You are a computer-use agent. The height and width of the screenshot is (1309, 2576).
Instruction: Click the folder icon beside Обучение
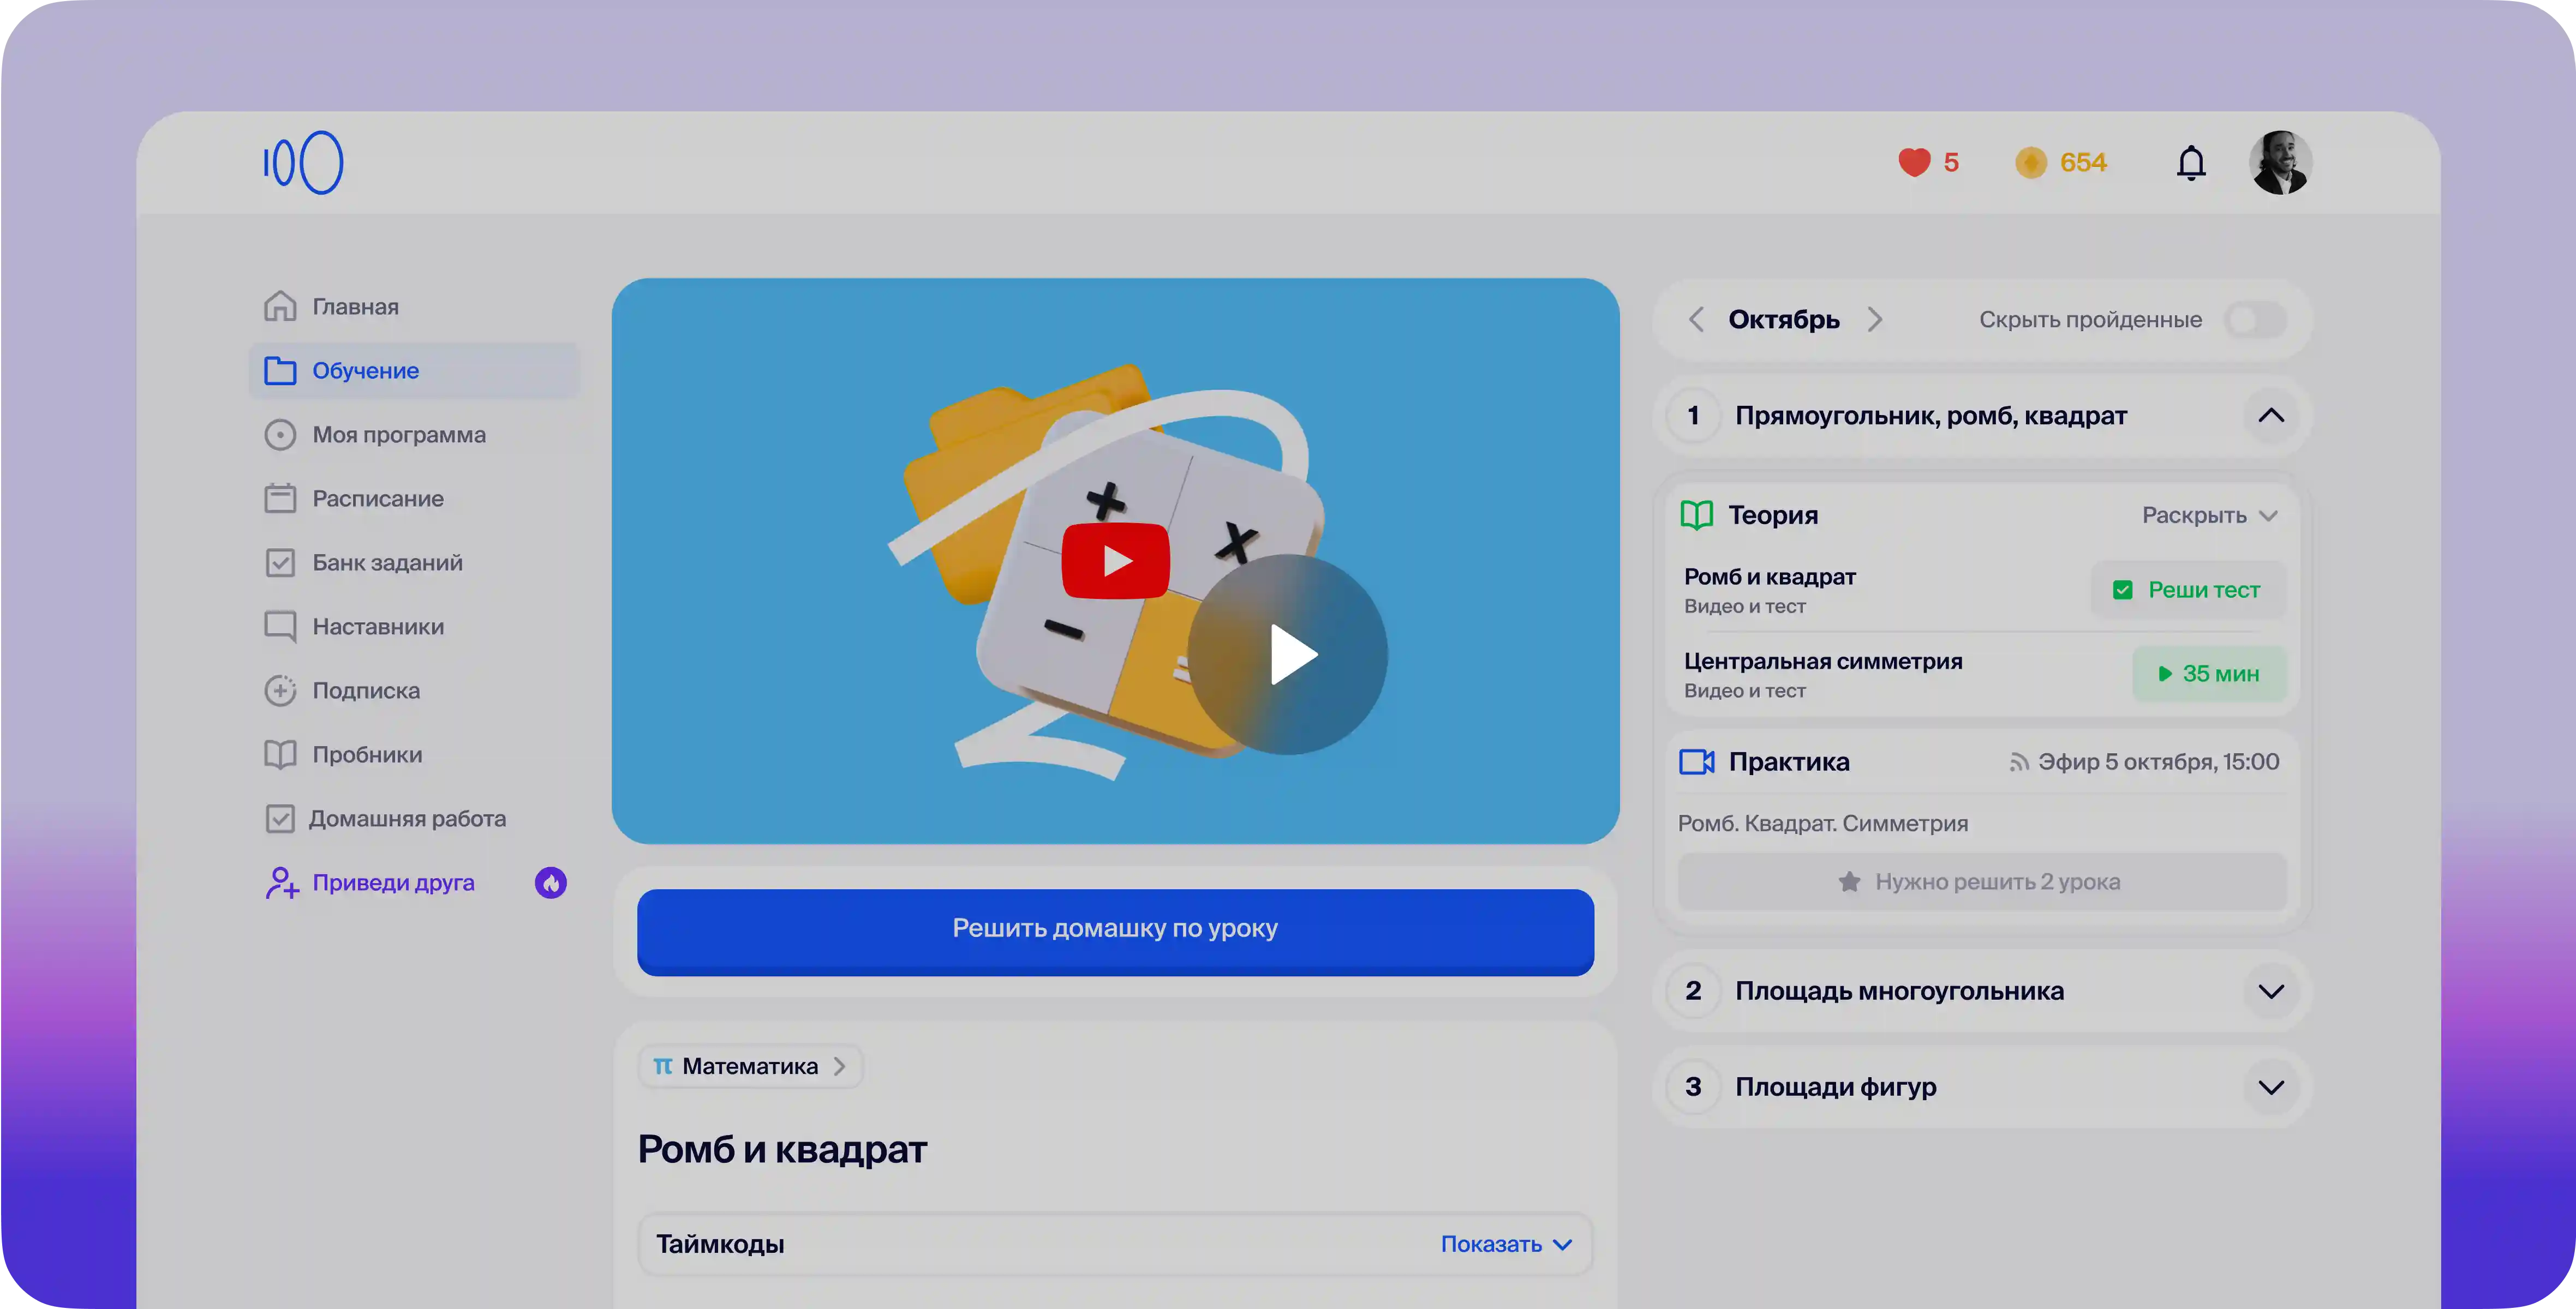coord(280,371)
